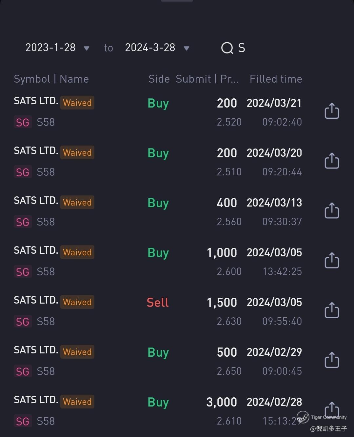The width and height of the screenshot is (354, 437).
Task: Sort by the Filled time column header
Action: (276, 79)
